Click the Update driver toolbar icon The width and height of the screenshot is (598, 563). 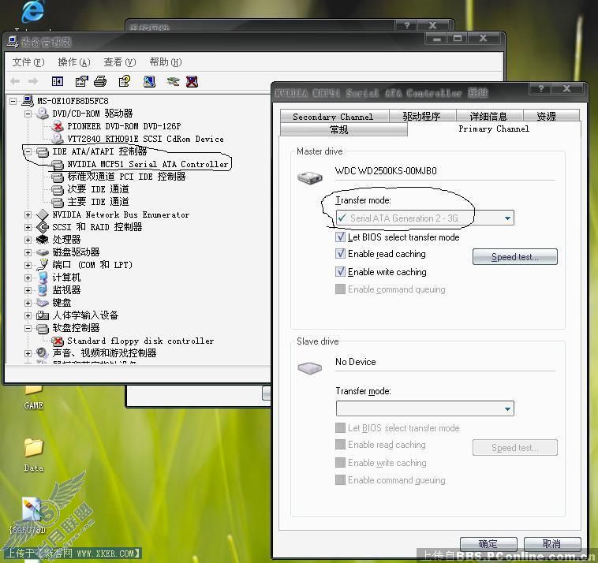tap(173, 81)
